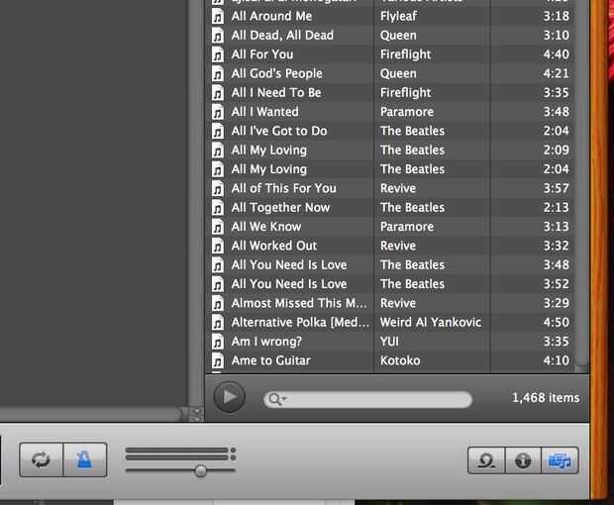The height and width of the screenshot is (505, 614).
Task: Click the file icon in the All I Wanted row
Action: pyautogui.click(x=218, y=112)
